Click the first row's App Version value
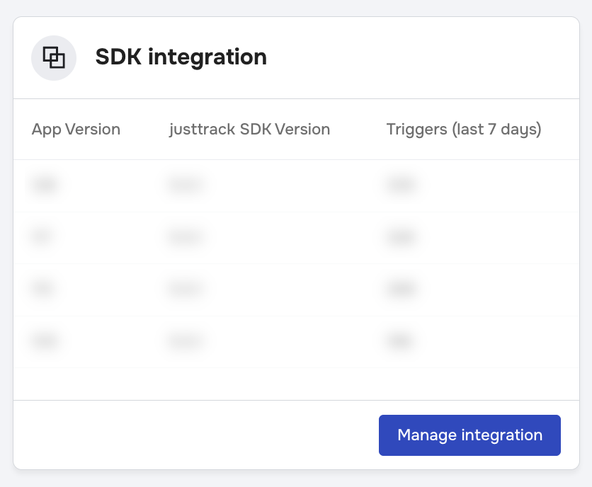Viewport: 592px width, 487px height. (x=45, y=185)
